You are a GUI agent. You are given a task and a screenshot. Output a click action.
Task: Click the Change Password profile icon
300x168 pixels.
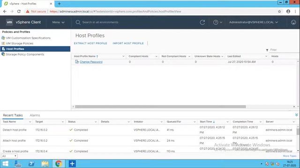pyautogui.click(x=77, y=62)
